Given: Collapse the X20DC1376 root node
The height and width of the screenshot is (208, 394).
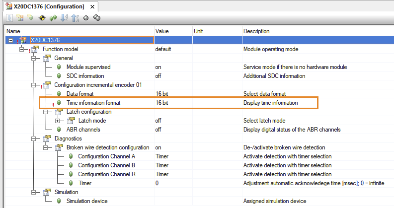Looking at the screenshot, I should tap(10, 40).
